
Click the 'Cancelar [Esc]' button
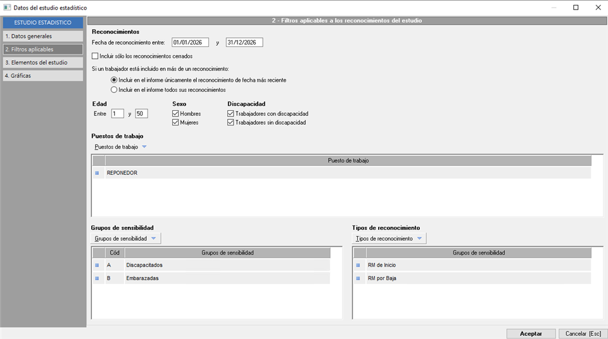click(x=583, y=333)
